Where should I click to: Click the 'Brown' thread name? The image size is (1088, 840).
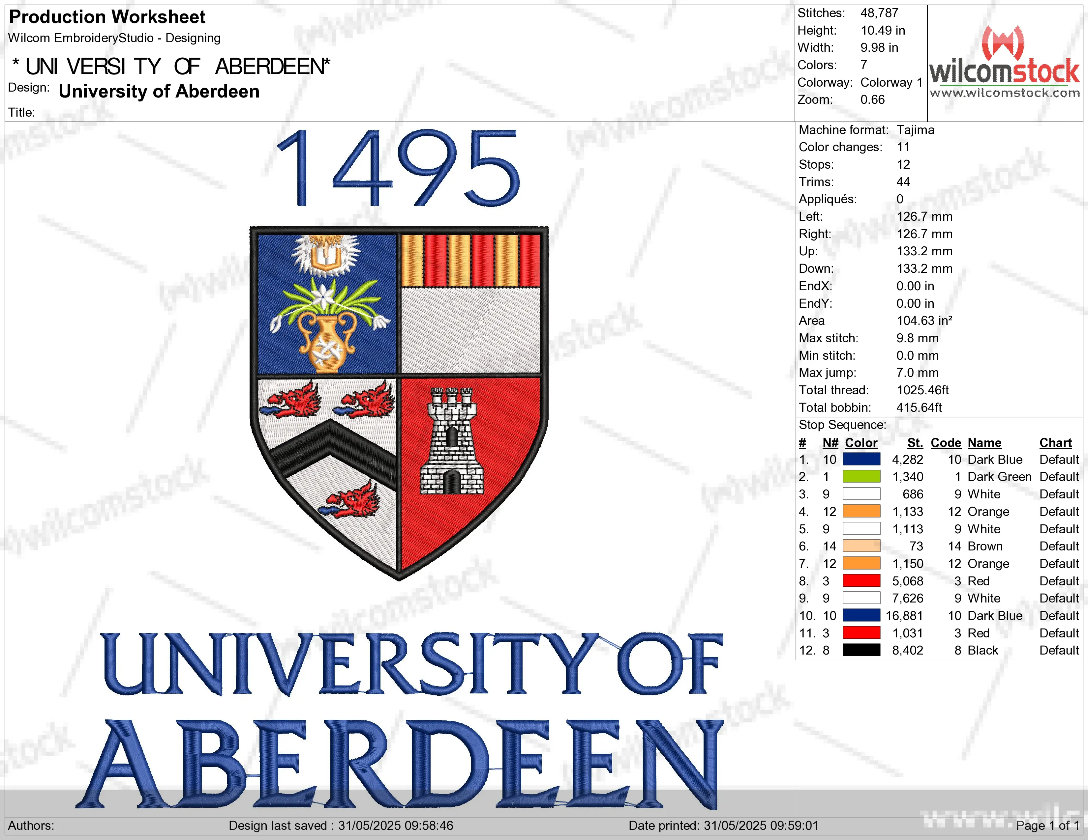click(985, 546)
